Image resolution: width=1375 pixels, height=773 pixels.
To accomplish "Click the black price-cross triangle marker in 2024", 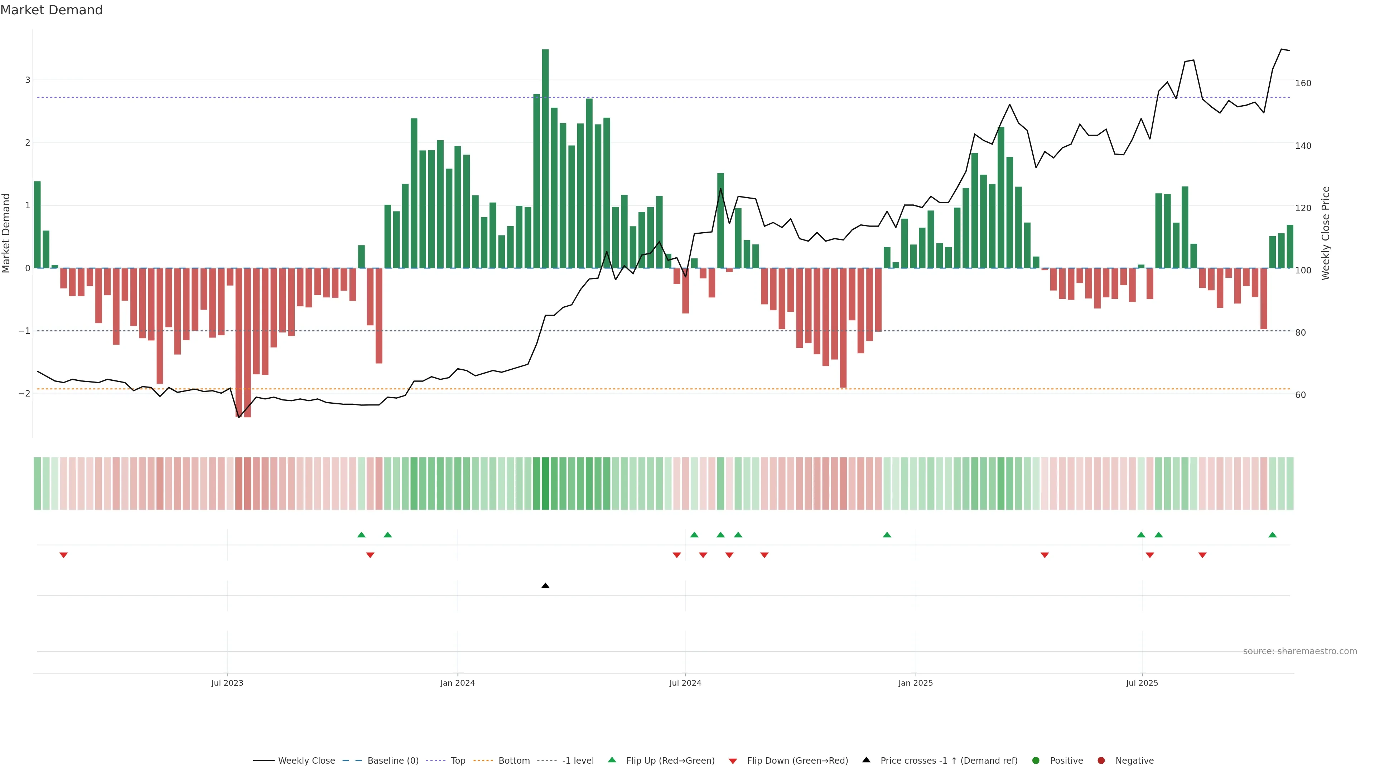I will [x=545, y=586].
